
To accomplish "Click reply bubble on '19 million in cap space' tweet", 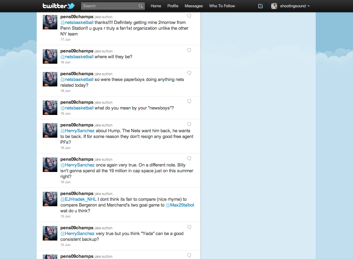I will tap(189, 158).
